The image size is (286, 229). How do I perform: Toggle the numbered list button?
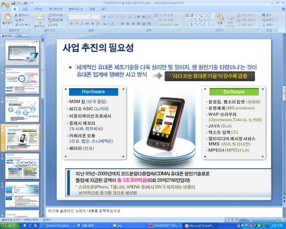point(130,17)
